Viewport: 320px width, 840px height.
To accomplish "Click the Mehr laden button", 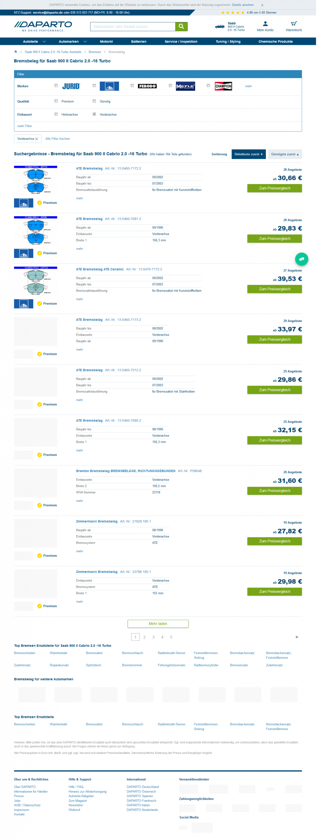I will (x=158, y=624).
